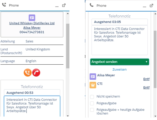Click the purple contact card icon above company name
This screenshot has height=120, width=157.
coord(32,18)
